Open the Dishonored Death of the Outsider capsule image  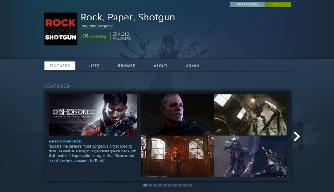[93, 115]
